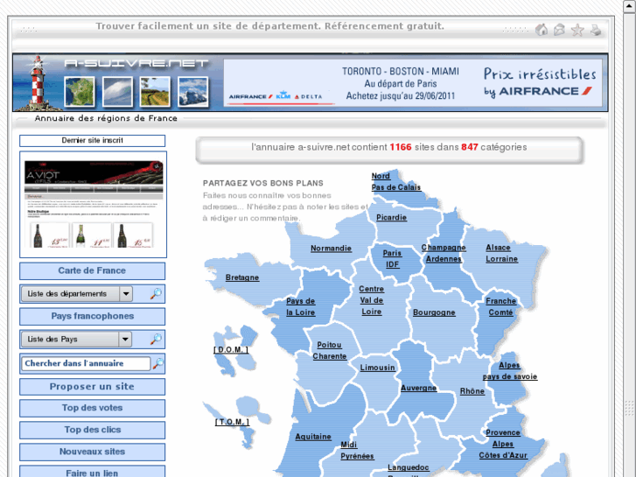Open the Liste des Pays dropdown
This screenshot has width=636, height=477.
[x=76, y=339]
